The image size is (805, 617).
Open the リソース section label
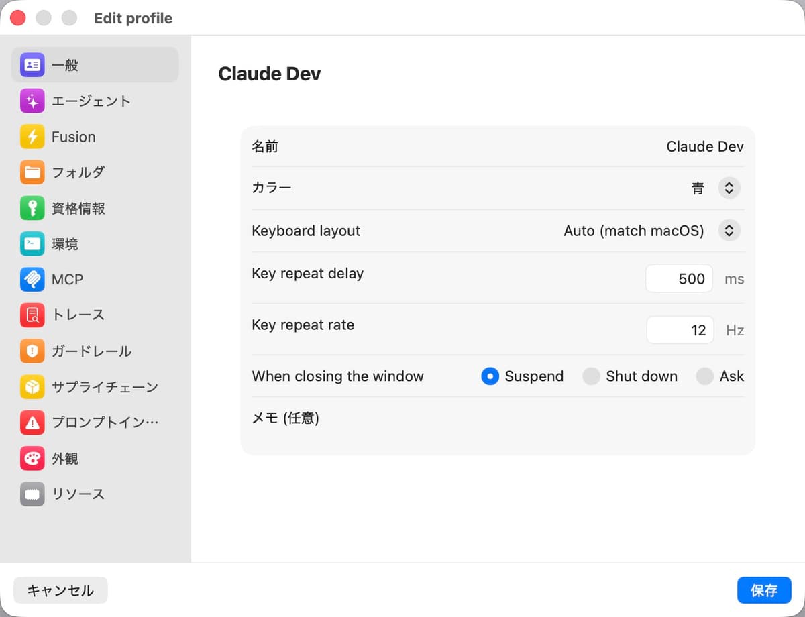pyautogui.click(x=78, y=494)
